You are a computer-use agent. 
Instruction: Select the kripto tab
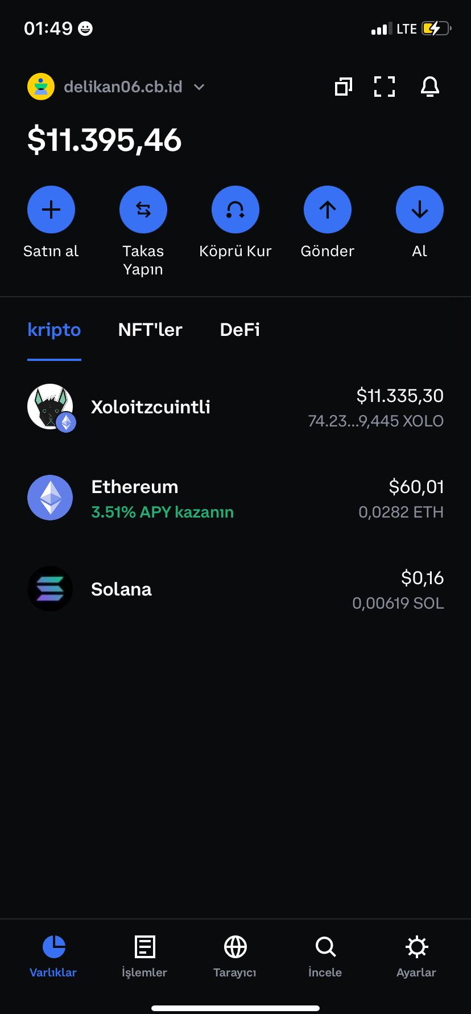(54, 330)
